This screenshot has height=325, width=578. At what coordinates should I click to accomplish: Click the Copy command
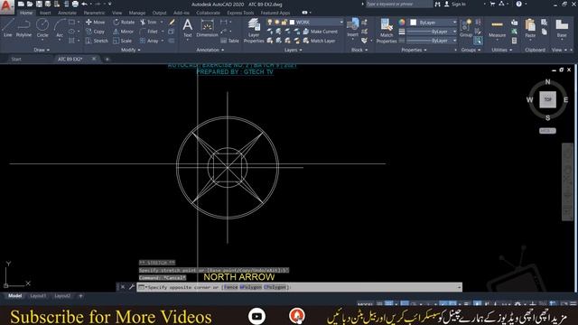tap(96, 32)
